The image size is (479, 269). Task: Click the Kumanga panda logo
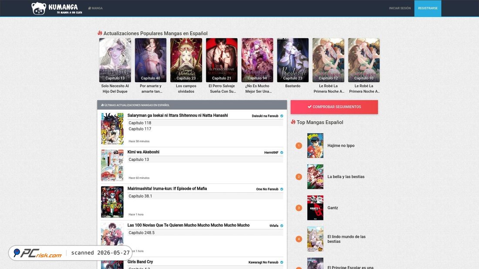coord(57,8)
